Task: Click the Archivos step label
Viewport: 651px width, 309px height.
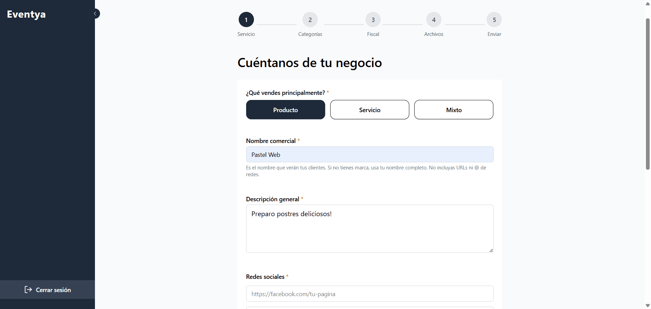Action: [x=434, y=34]
